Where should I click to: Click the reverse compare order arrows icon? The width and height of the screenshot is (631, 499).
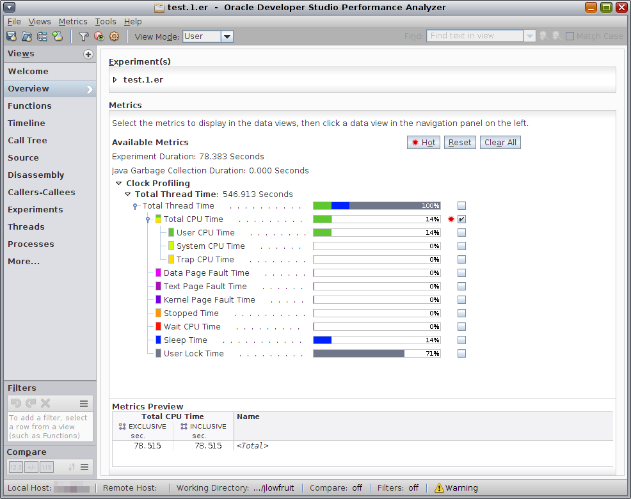[72, 467]
